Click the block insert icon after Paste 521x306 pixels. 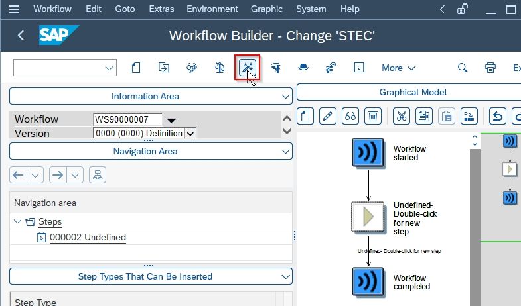[x=469, y=116]
